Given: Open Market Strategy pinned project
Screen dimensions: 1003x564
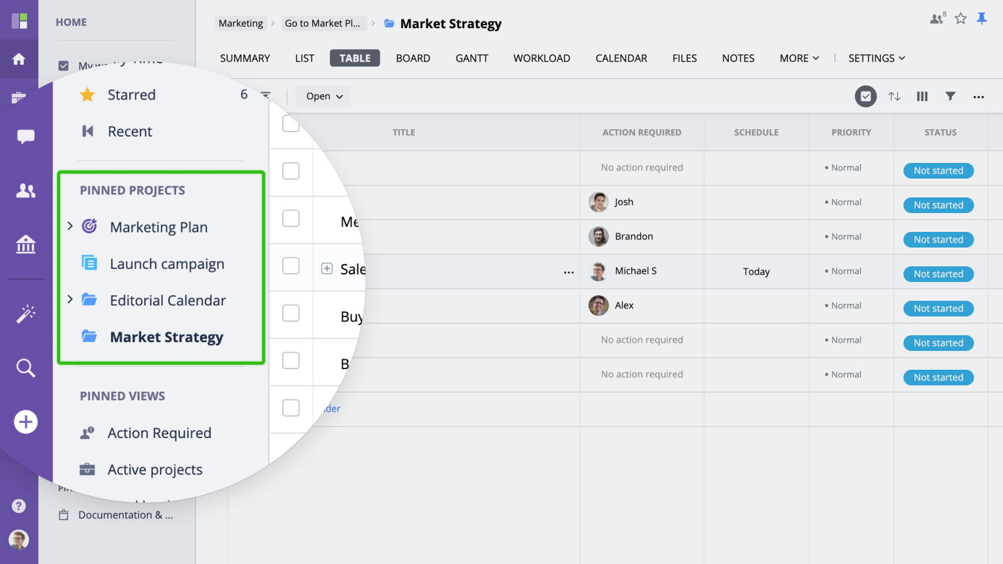Looking at the screenshot, I should (x=166, y=337).
